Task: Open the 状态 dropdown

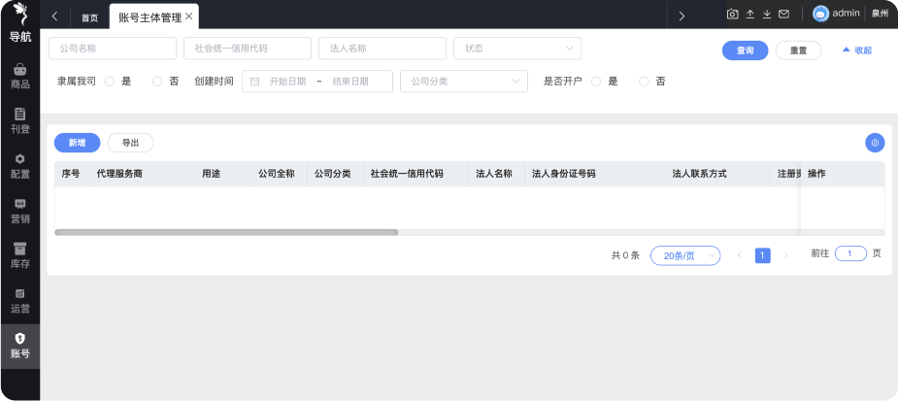Action: (517, 49)
